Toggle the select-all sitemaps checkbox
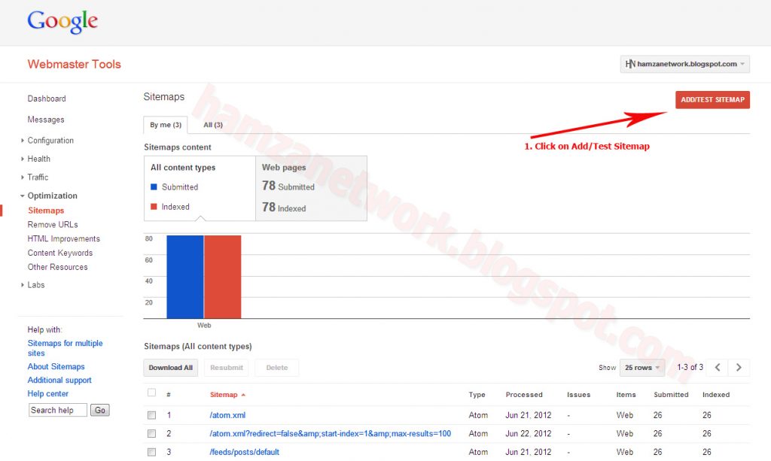This screenshot has height=461, width=771. pyautogui.click(x=151, y=393)
